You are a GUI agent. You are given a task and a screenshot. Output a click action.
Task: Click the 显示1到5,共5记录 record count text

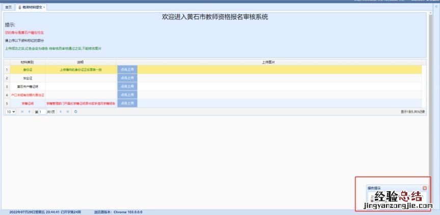413,112
